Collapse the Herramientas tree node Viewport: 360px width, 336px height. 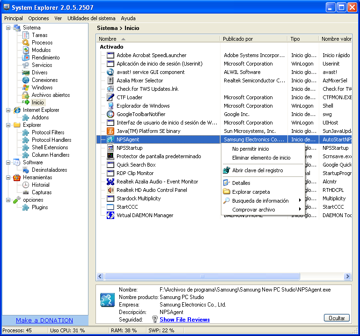[8, 177]
